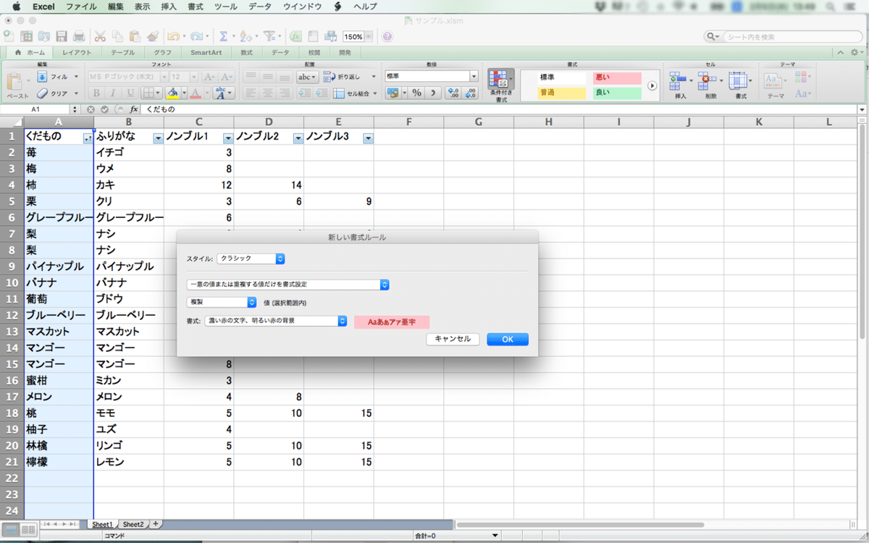Toggle align text left
Viewport: 869px width, 543px height.
pyautogui.click(x=251, y=93)
